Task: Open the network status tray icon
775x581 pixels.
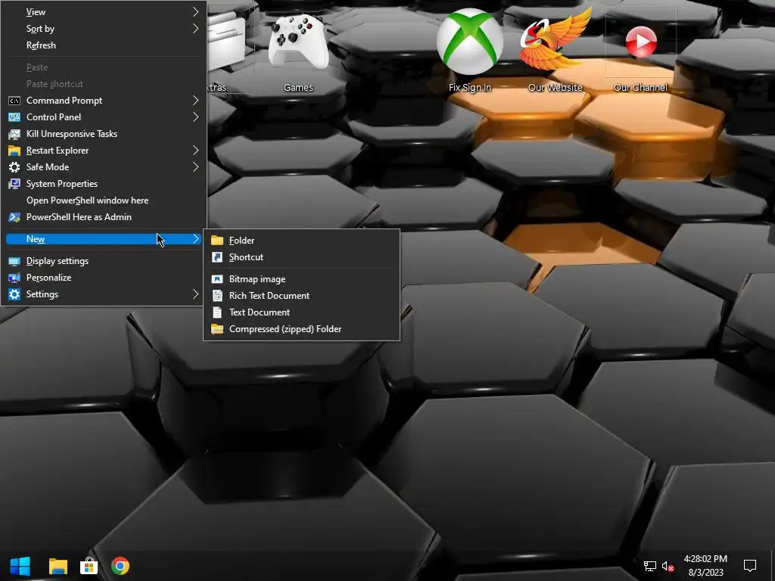Action: pyautogui.click(x=650, y=566)
